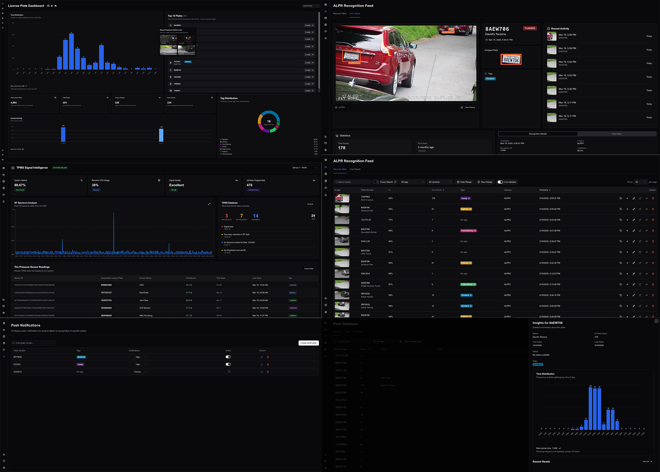The image size is (660, 472).
Task: Open the 7XUP903 Sam's Lexus thumbnail image
Action: tap(342, 199)
